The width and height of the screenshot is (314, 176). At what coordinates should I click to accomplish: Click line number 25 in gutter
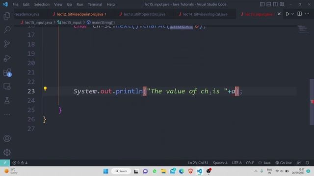31,110
